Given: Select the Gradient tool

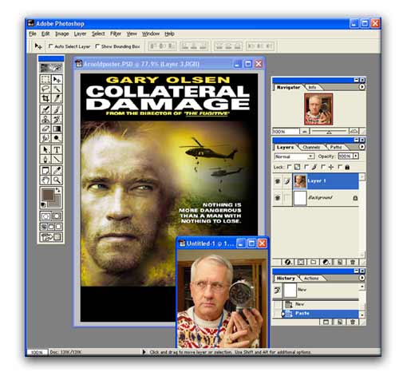Looking at the screenshot, I should pos(57,129).
